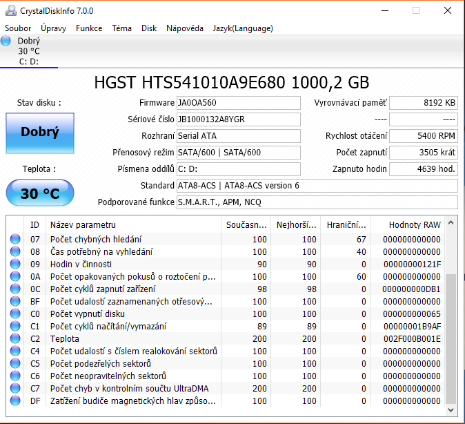The width and height of the screenshot is (465, 424).
Task: Open the Jazyk(Language) menu
Action: pos(243,28)
